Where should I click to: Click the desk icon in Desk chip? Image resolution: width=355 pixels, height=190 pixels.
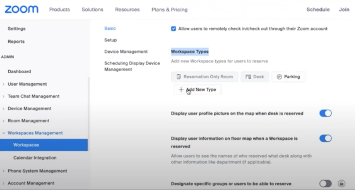click(248, 77)
